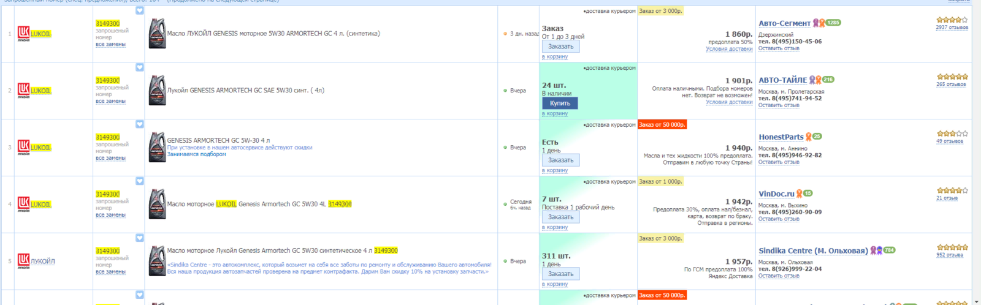Click Оставить отзыв for HonestParts
Screen dimensions: 981x305
click(779, 162)
